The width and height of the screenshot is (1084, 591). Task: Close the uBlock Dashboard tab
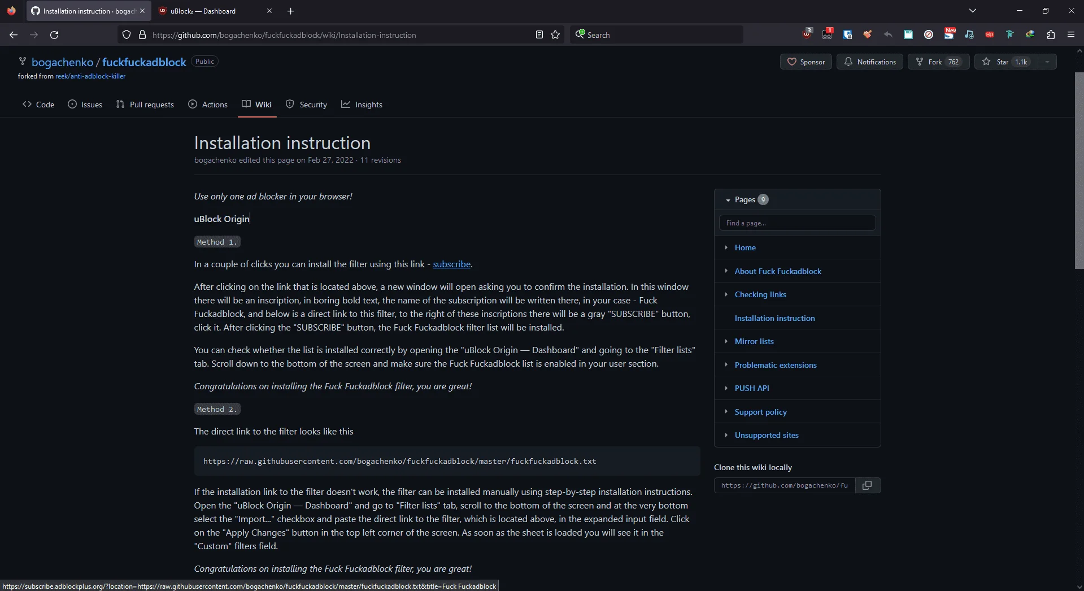[x=269, y=11]
